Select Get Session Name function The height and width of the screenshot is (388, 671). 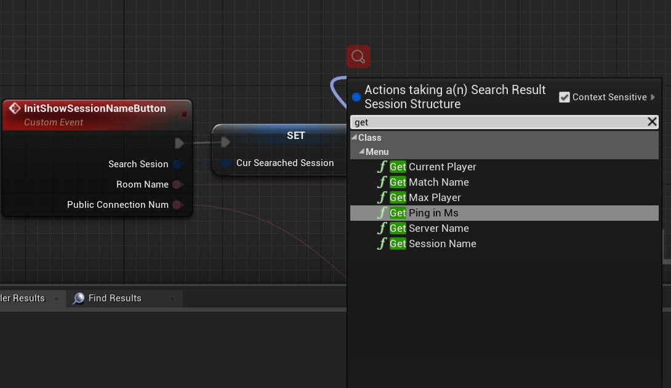click(504, 243)
